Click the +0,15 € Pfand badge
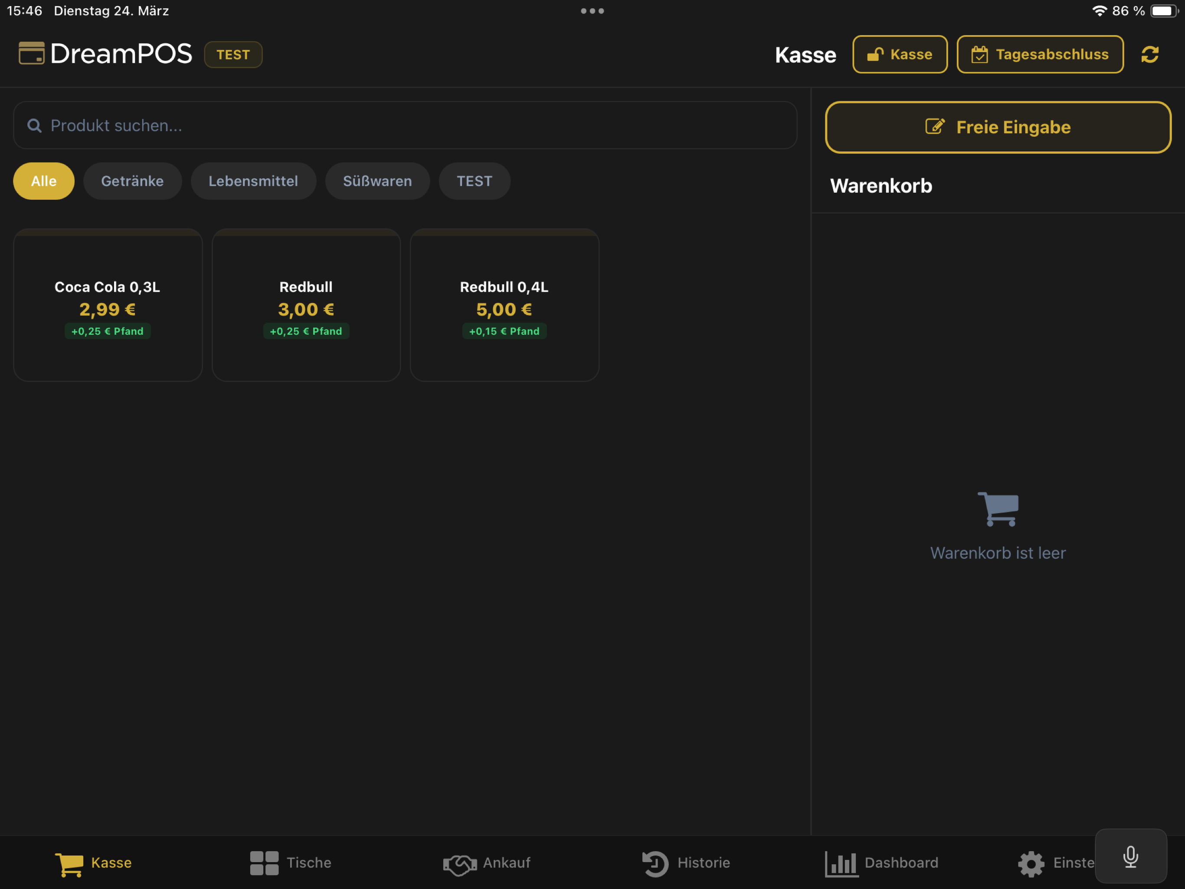Image resolution: width=1185 pixels, height=889 pixels. tap(504, 331)
